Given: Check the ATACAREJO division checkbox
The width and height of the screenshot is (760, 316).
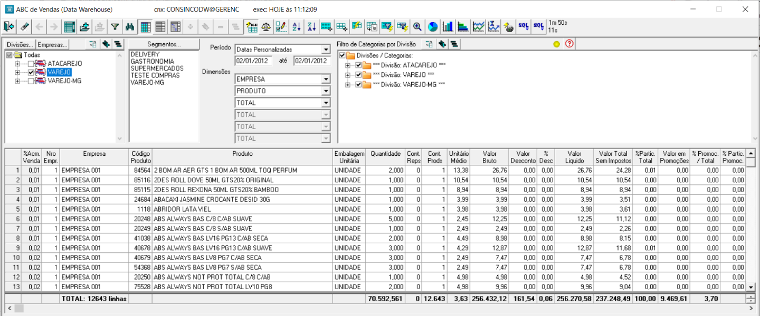Looking at the screenshot, I should pos(31,64).
